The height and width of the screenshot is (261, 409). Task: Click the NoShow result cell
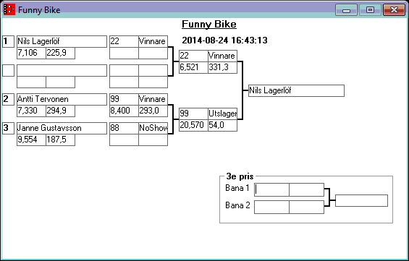click(153, 128)
